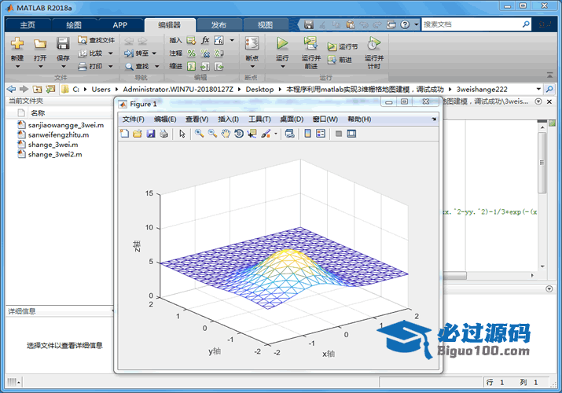Select the Pan hand tool in Figure 1
Image resolution: width=562 pixels, height=393 pixels.
(226, 134)
